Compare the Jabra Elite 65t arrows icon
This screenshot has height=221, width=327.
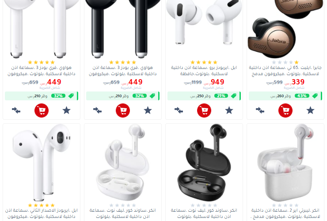(260, 110)
